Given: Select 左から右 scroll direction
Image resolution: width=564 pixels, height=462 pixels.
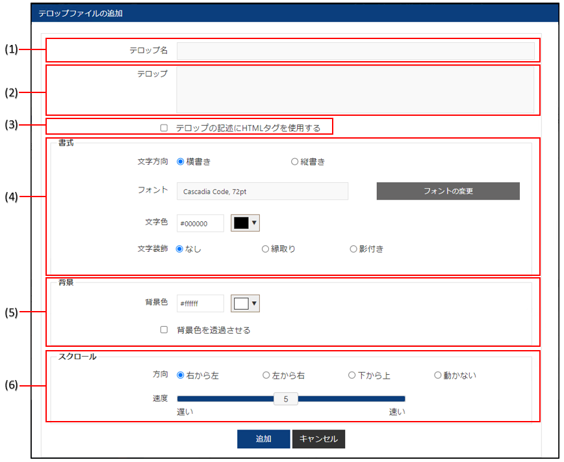Looking at the screenshot, I should point(266,375).
